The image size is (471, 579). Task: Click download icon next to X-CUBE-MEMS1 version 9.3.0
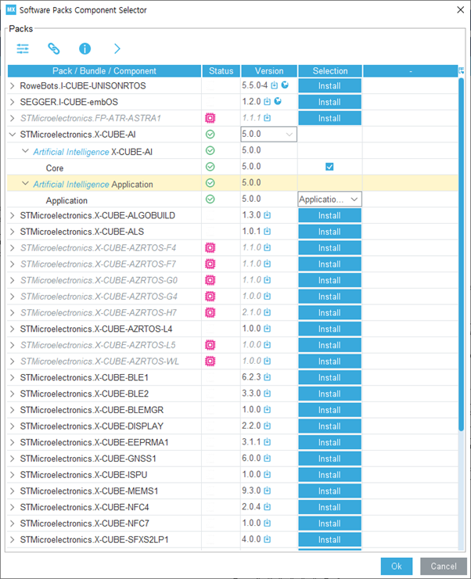(x=268, y=491)
